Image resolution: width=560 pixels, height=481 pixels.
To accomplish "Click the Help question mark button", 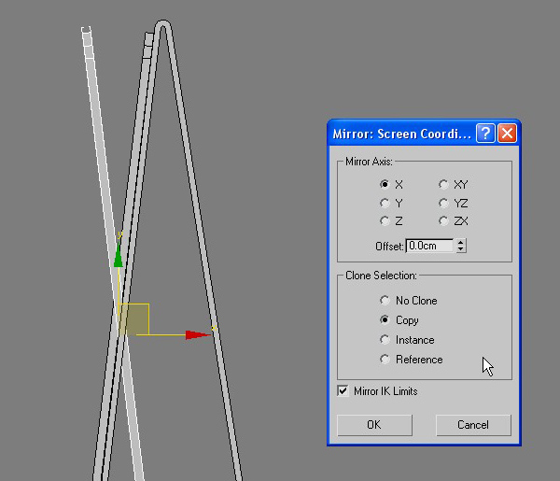I will click(485, 133).
